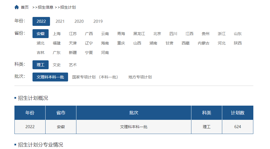The width and height of the screenshot is (270, 149).
Task: Pick province 广西
Action: click(x=89, y=34)
